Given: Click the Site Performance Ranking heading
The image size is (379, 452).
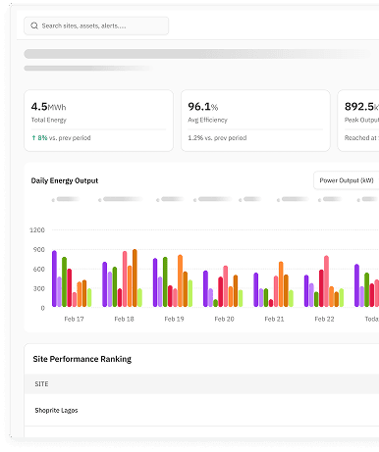Looking at the screenshot, I should (x=82, y=359).
